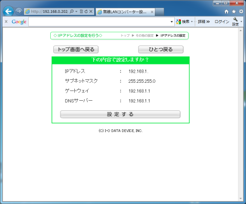This screenshot has width=246, height=204.
Task: Click the browser Forward arrow button
Action: pos(18,11)
